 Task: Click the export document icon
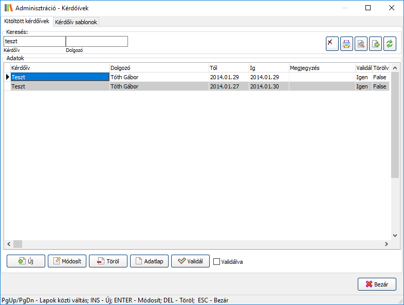[375, 44]
